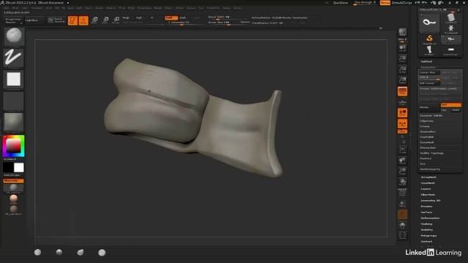This screenshot has height=263, width=468.
Task: Toggle the orange Smt button
Action: pos(451,105)
